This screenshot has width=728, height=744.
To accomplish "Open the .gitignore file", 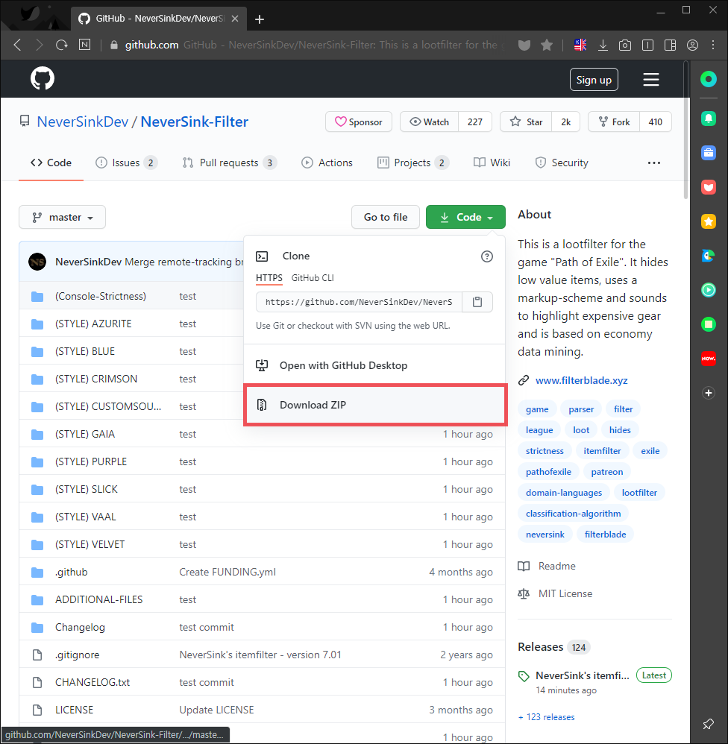I will click(77, 655).
